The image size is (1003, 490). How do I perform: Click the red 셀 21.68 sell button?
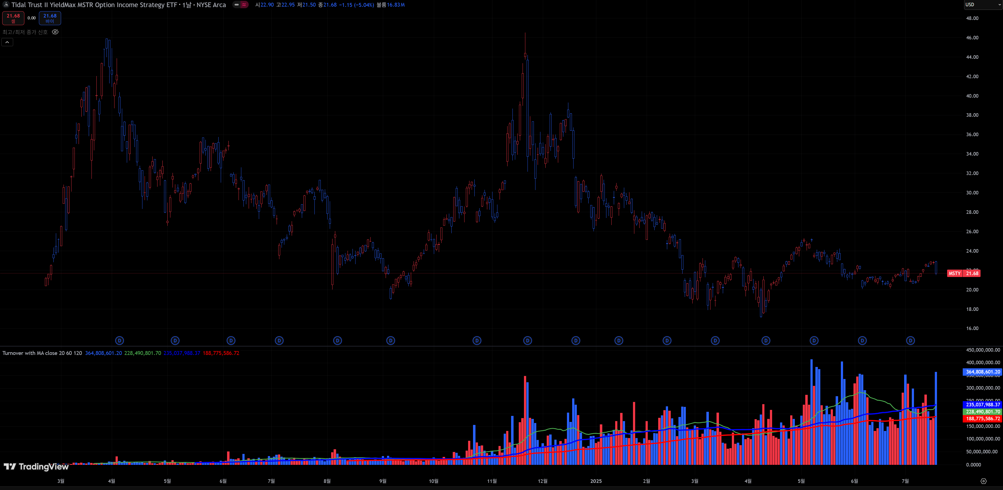pos(13,18)
